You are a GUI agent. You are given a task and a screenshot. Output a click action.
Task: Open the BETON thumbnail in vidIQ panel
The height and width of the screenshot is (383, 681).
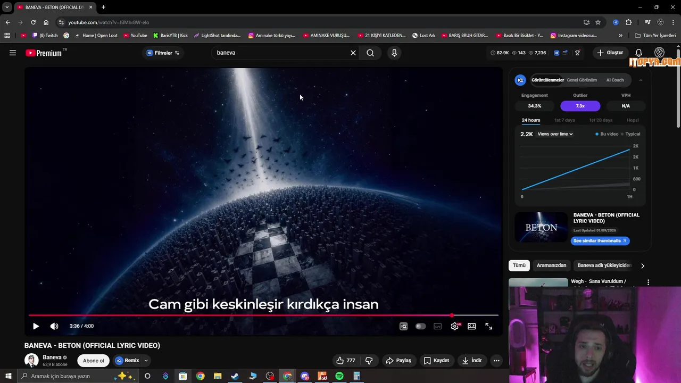pos(541,227)
